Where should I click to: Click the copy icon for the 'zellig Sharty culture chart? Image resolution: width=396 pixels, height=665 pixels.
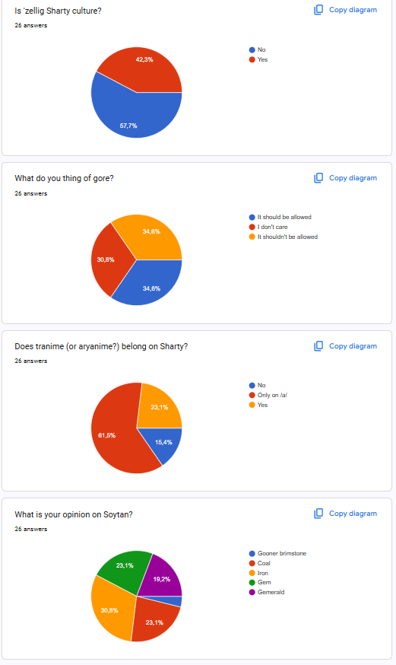click(x=318, y=10)
